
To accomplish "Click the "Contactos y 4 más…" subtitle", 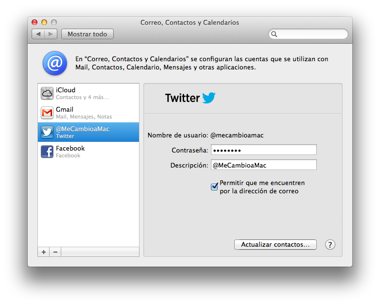I will point(83,97).
